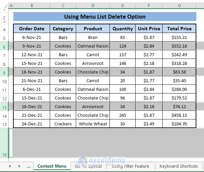Click the cell '6-Nov-21'
Viewport: 204px width, 172px height.
[32, 37]
